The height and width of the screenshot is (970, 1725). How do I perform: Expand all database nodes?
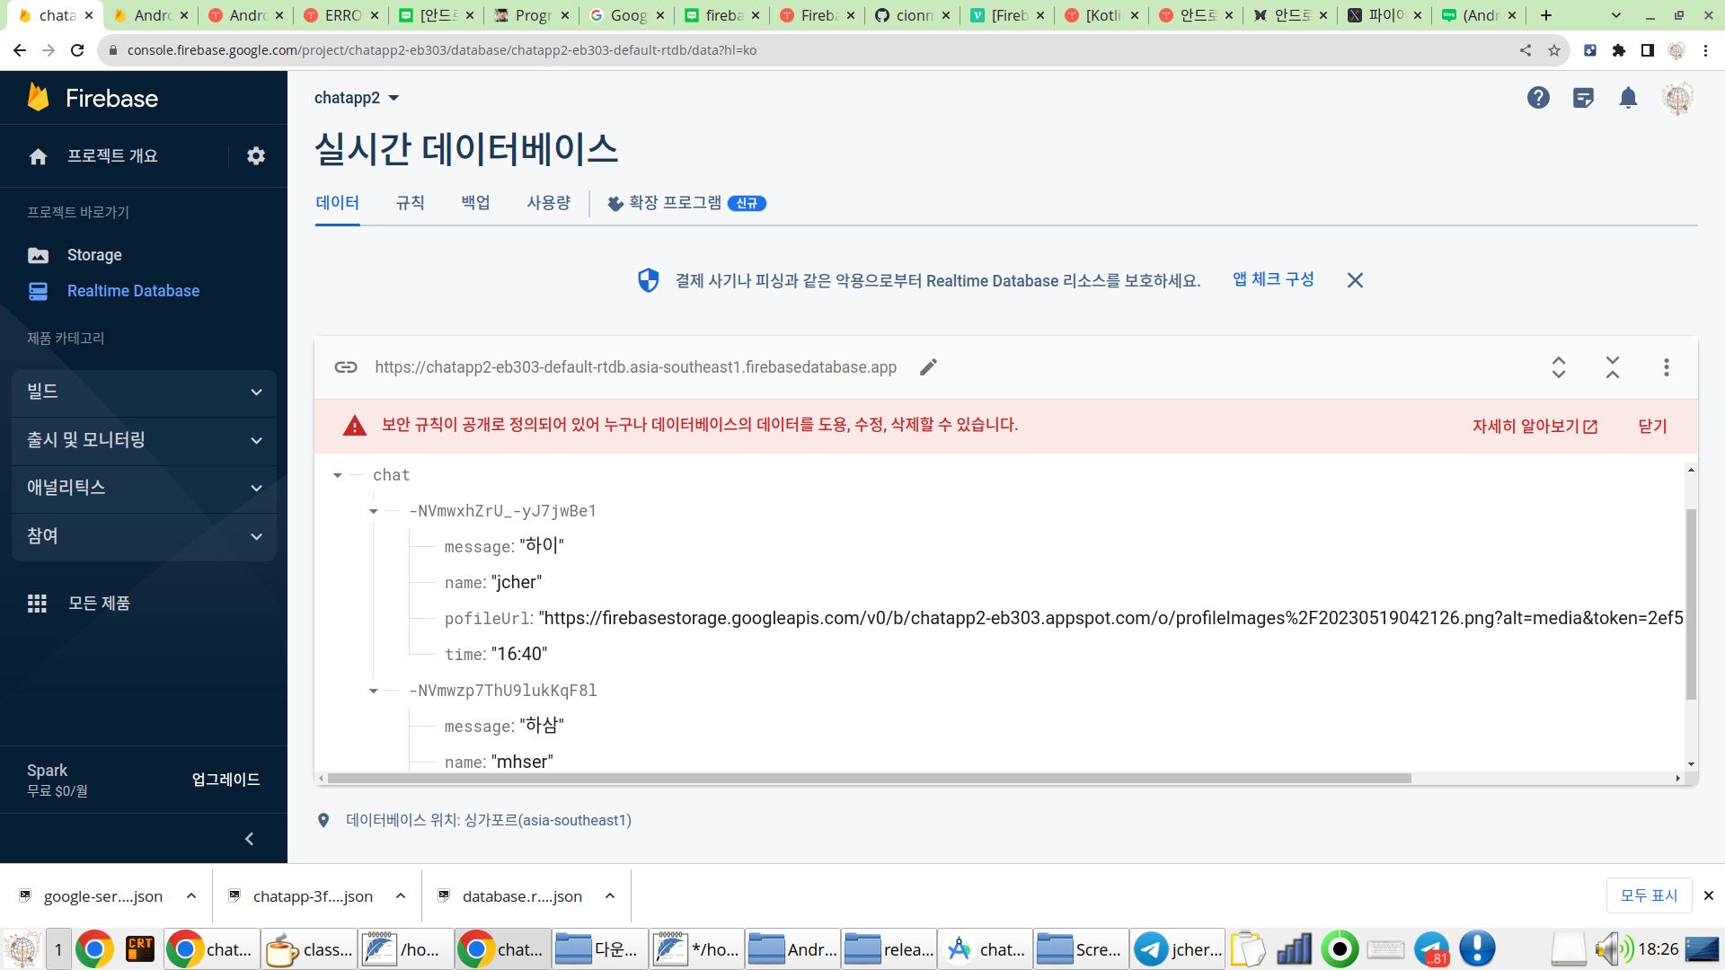click(1559, 367)
